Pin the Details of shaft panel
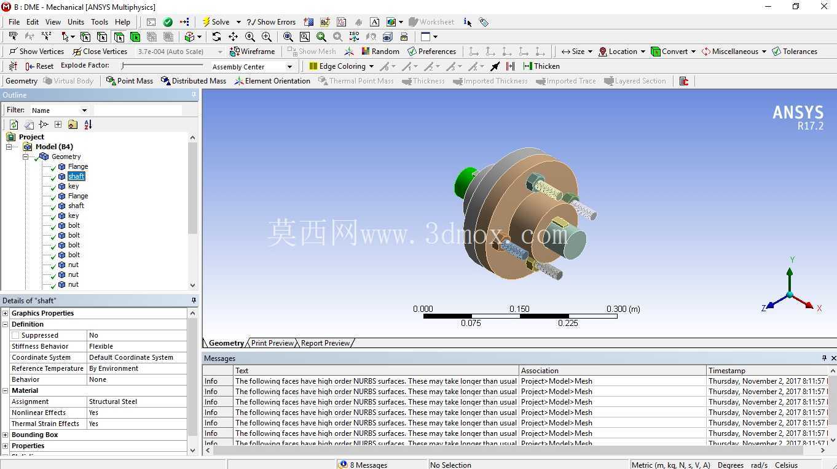This screenshot has height=469, width=837. (x=194, y=300)
